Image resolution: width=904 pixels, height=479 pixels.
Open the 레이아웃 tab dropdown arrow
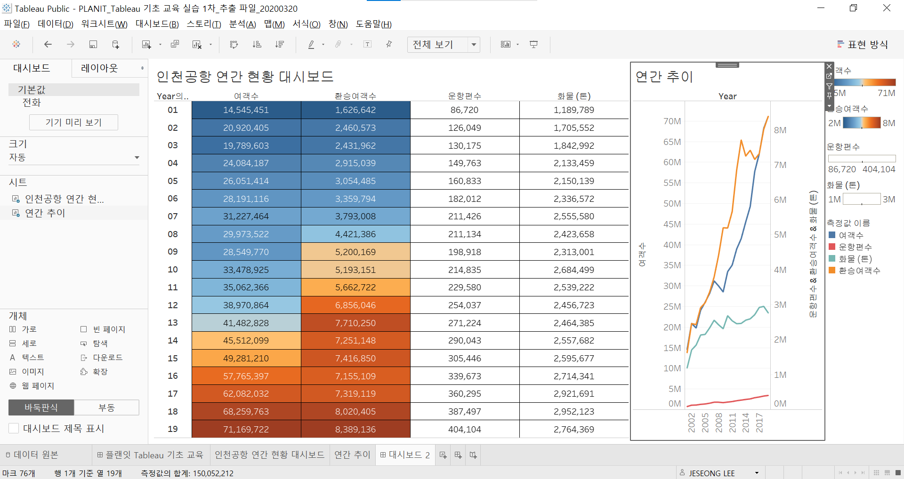pyautogui.click(x=142, y=68)
